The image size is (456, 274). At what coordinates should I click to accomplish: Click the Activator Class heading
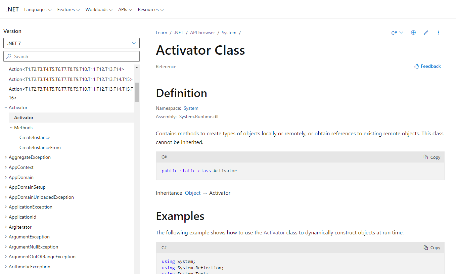click(x=200, y=50)
